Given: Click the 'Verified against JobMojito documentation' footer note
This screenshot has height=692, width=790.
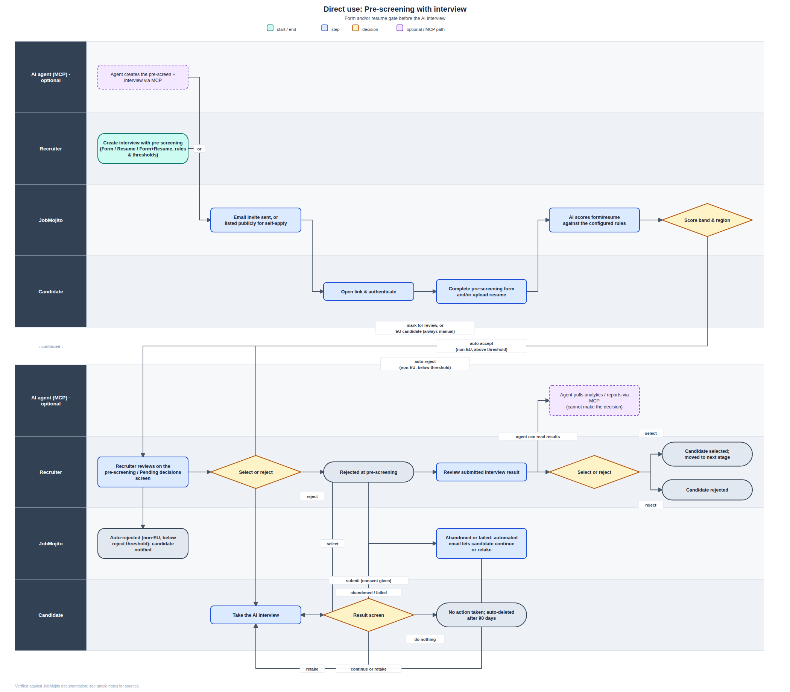Looking at the screenshot, I should coord(77,686).
